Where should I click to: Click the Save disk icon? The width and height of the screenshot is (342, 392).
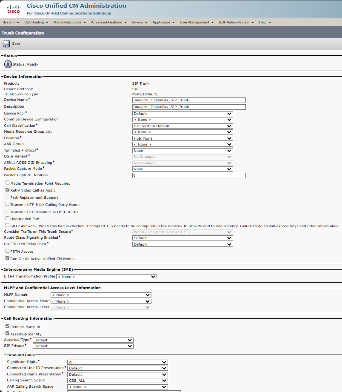[x=6, y=43]
